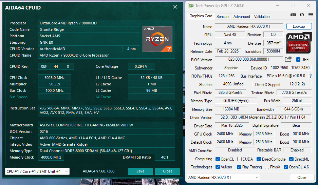This screenshot has width=318, height=185.
Task: Toggle the OpenGL 4.6 checkbox
Action: tap(286, 167)
